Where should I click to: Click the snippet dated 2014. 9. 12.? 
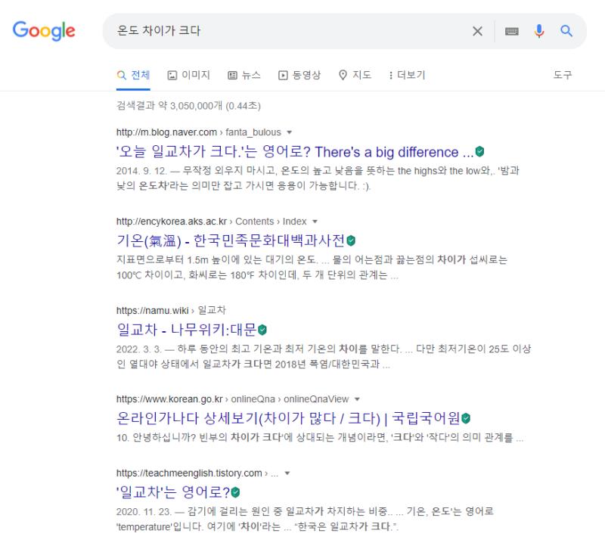coord(318,178)
